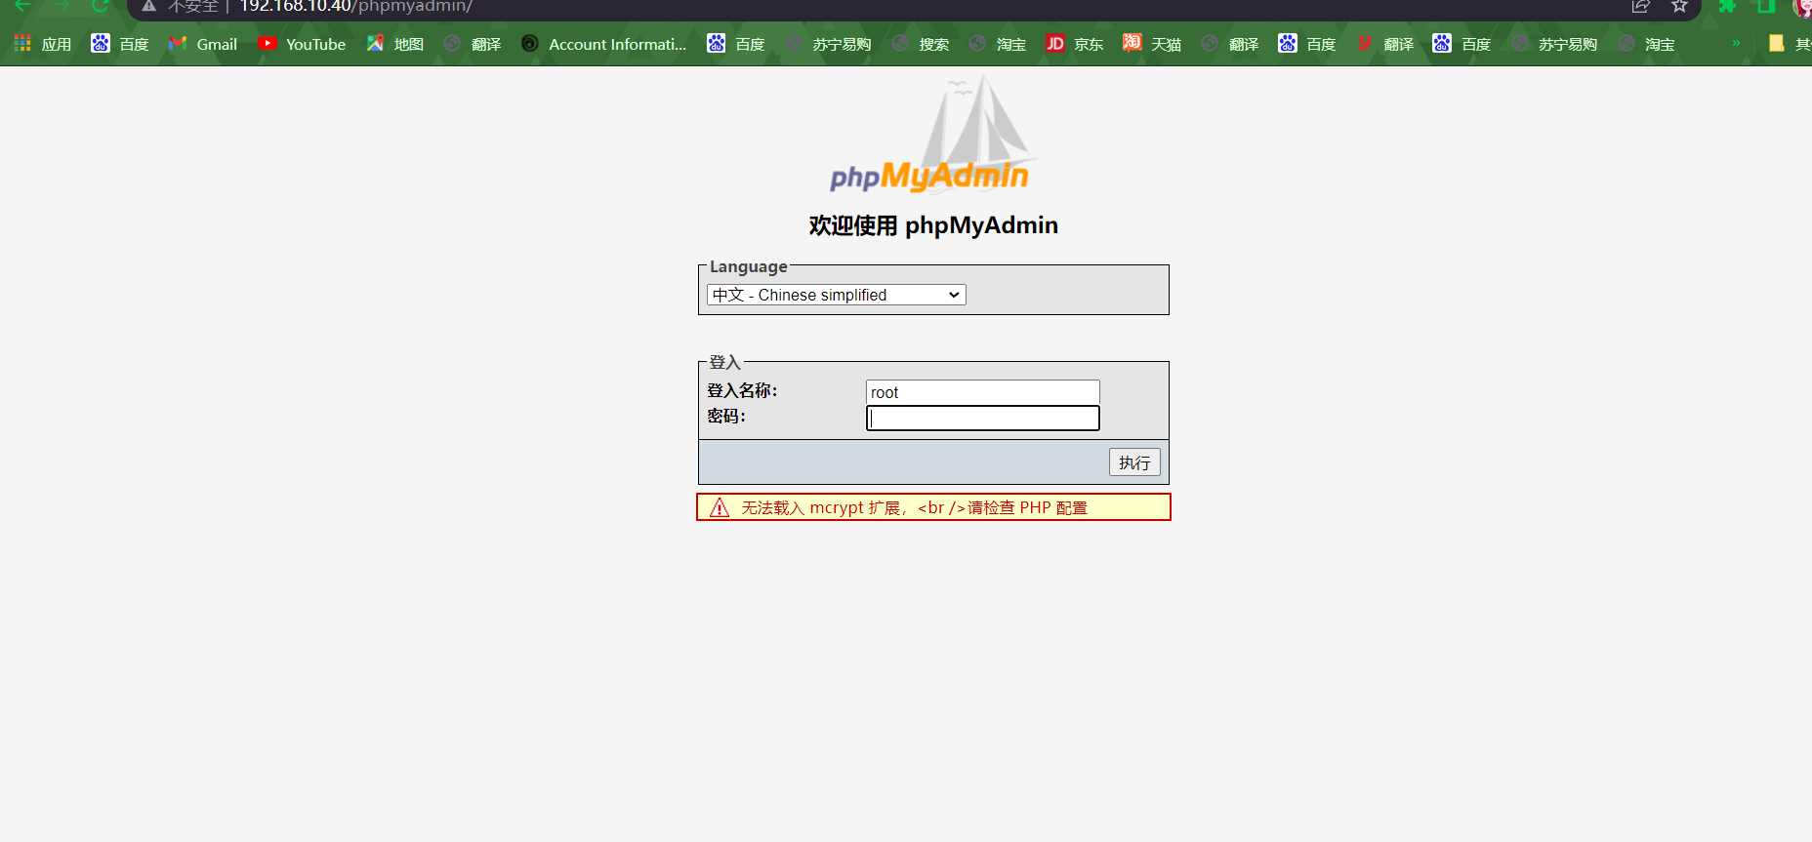Viewport: 1812px width, 842px height.
Task: Open the 翻译 bookmark right after 地图
Action: tap(473, 44)
